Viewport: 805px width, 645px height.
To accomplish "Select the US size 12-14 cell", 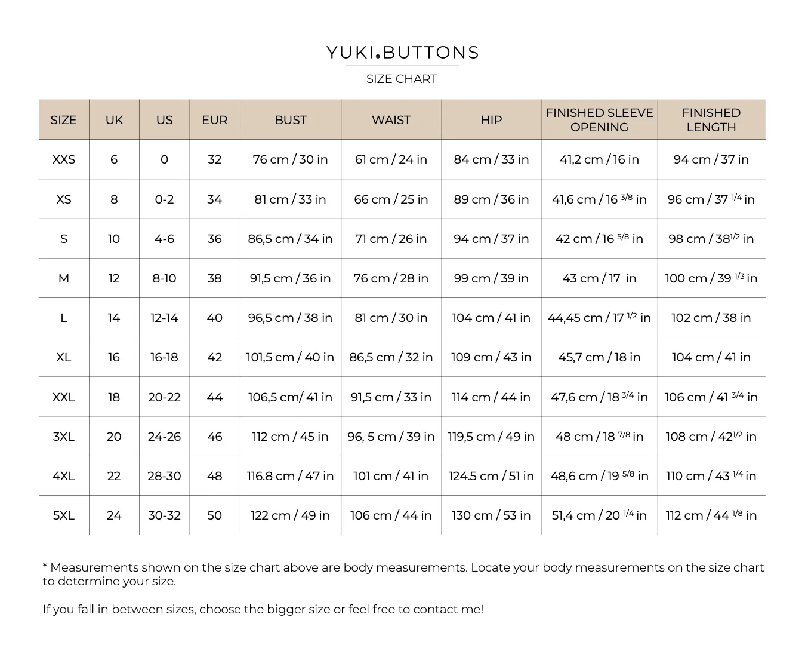I will click(x=164, y=318).
